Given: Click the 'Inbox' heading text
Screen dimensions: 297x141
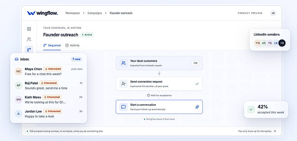Looking at the screenshot, I should click(x=25, y=59).
